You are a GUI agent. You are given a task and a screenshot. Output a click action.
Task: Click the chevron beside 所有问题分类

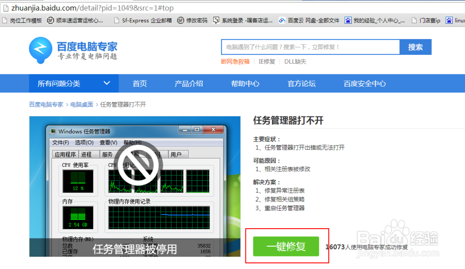[107, 83]
